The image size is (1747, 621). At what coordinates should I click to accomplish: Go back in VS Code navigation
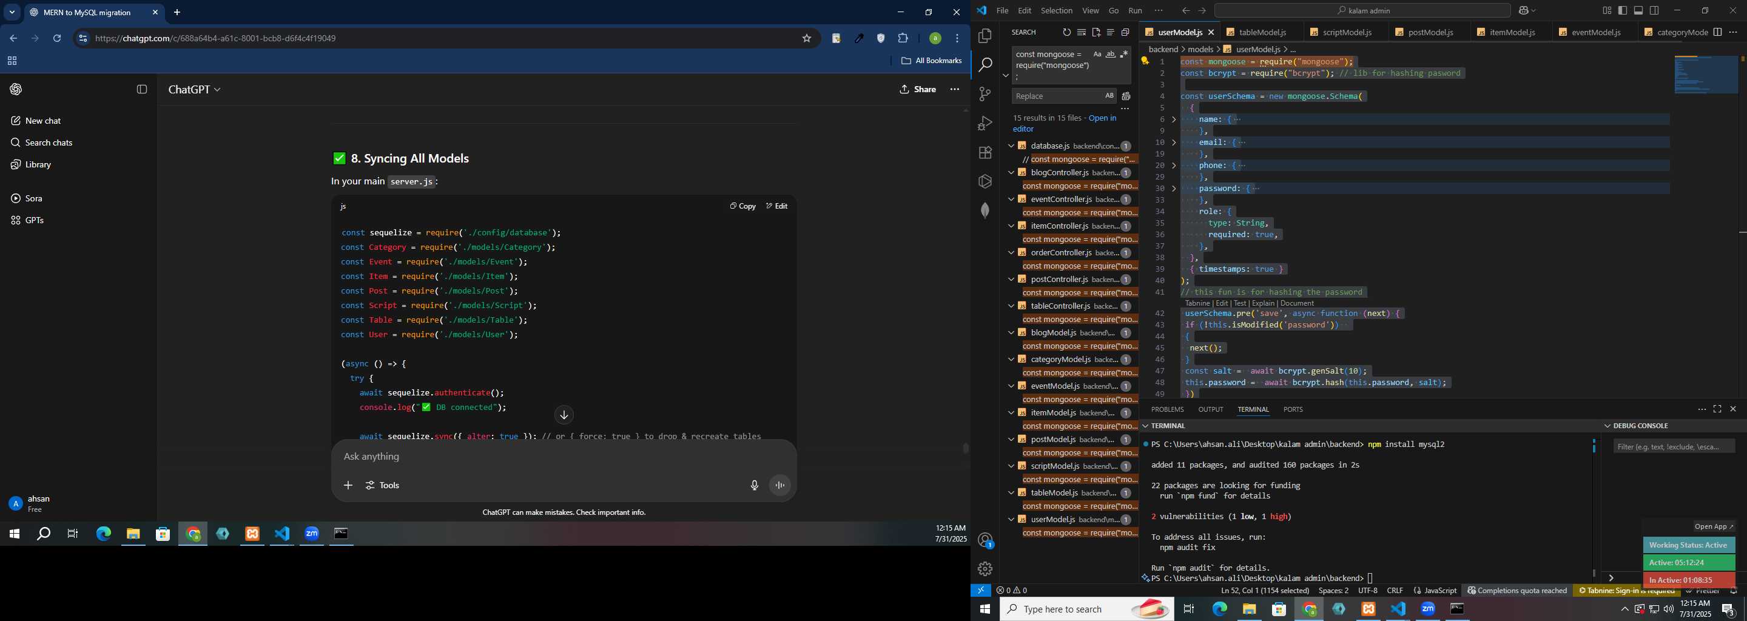[x=1185, y=11]
